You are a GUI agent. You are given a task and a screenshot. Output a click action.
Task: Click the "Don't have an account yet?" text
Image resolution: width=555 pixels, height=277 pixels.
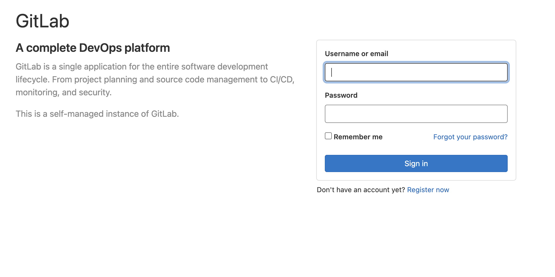[361, 190]
